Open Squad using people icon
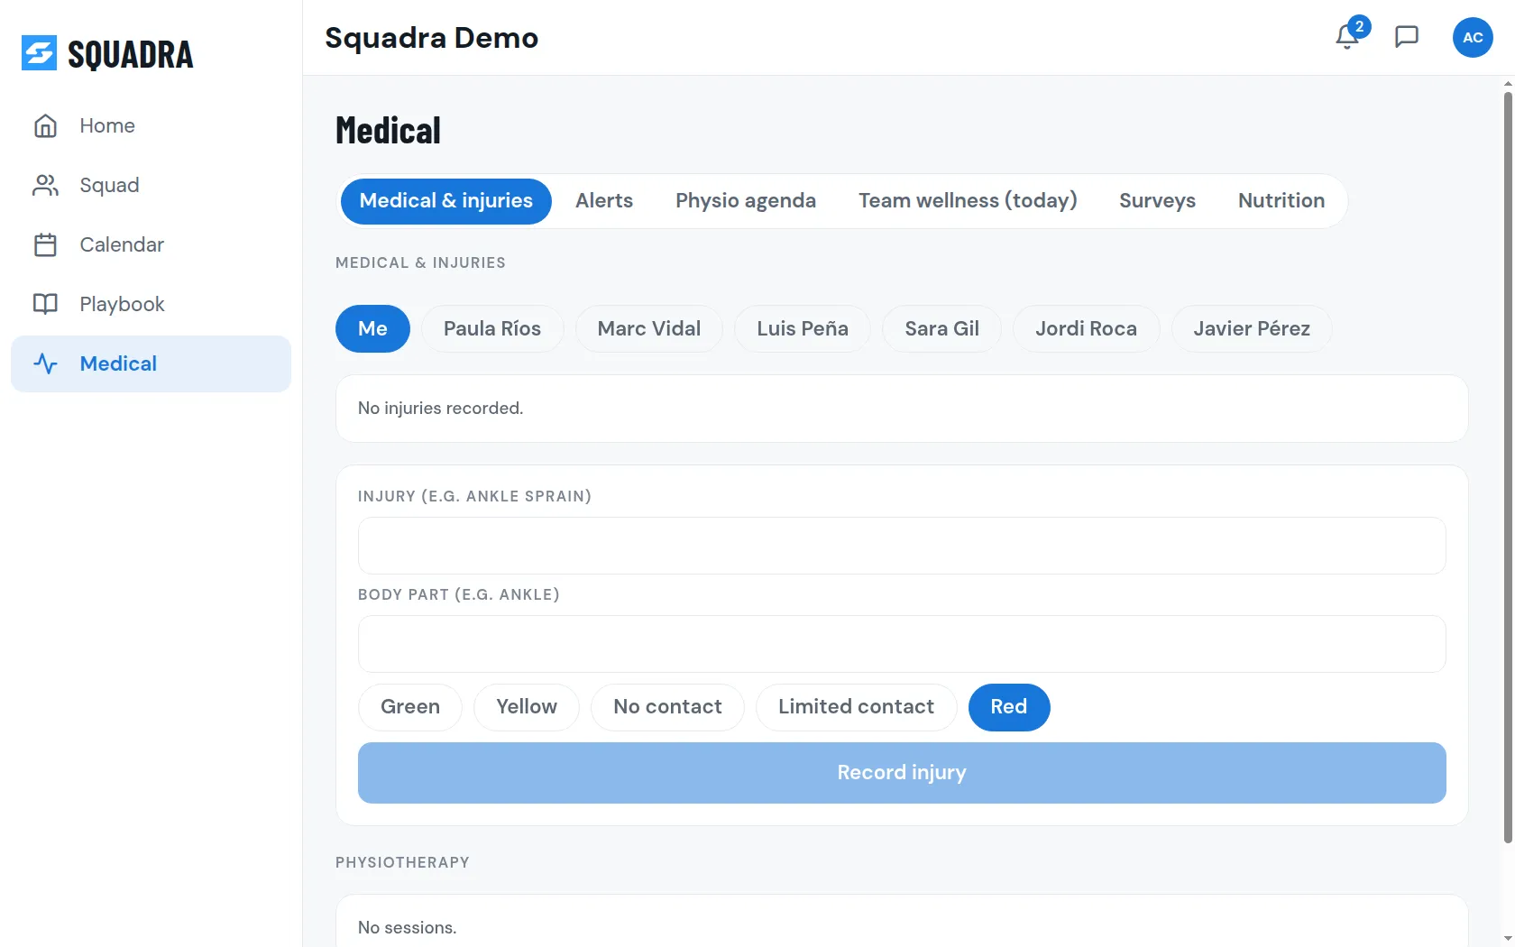The width and height of the screenshot is (1515, 947). click(x=45, y=185)
